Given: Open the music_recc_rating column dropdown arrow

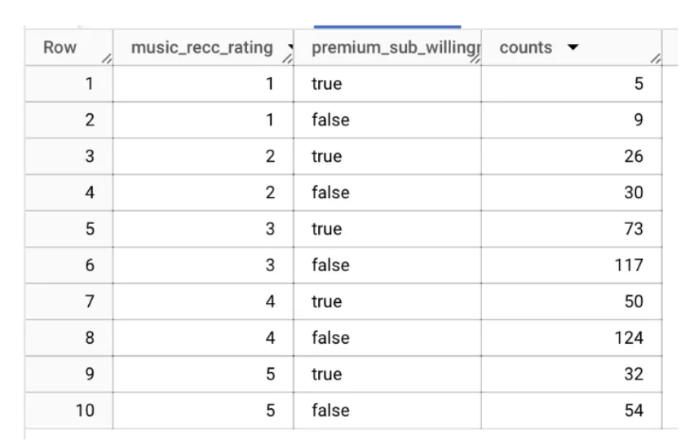Looking at the screenshot, I should click(290, 50).
